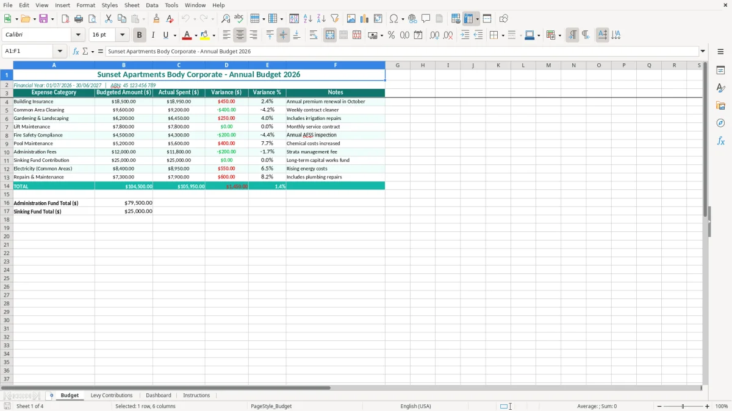Adjust the zoom slider

pos(683,406)
